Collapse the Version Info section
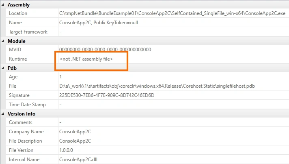The image size is (289, 164). click(3, 114)
